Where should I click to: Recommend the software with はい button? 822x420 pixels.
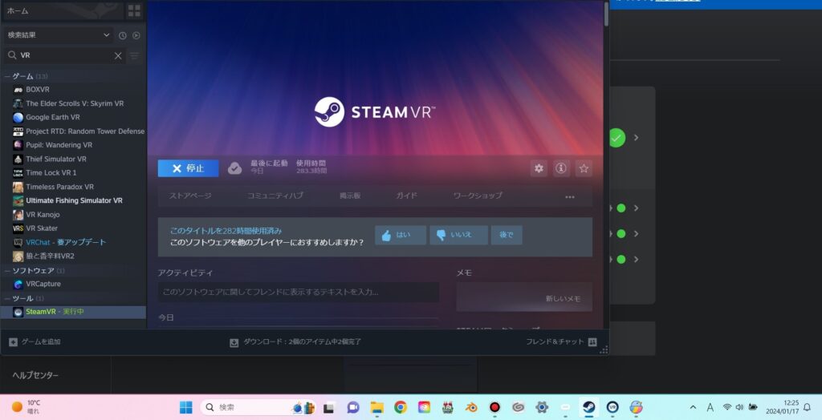coord(400,235)
